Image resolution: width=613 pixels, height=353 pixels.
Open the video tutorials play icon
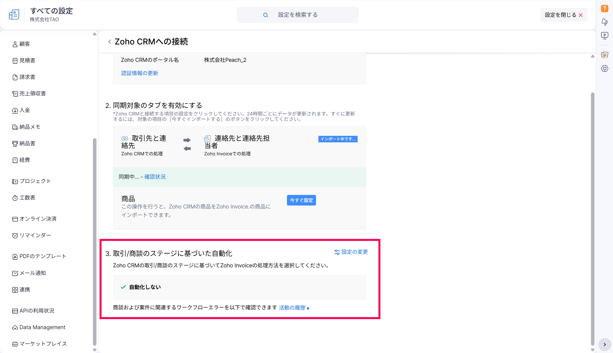[x=604, y=36]
